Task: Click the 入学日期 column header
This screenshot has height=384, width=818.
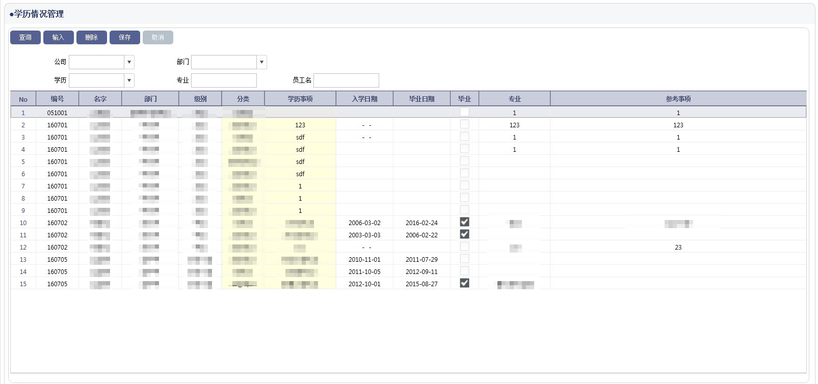Action: pyautogui.click(x=364, y=99)
